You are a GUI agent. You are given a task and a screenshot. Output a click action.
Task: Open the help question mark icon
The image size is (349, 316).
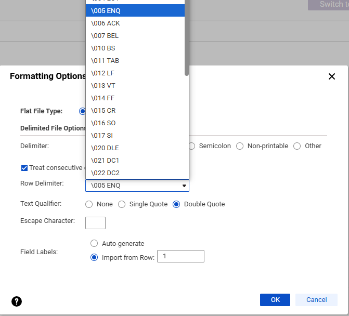(17, 301)
